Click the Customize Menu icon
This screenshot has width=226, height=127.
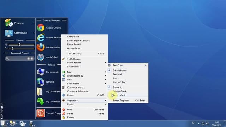coord(64,87)
